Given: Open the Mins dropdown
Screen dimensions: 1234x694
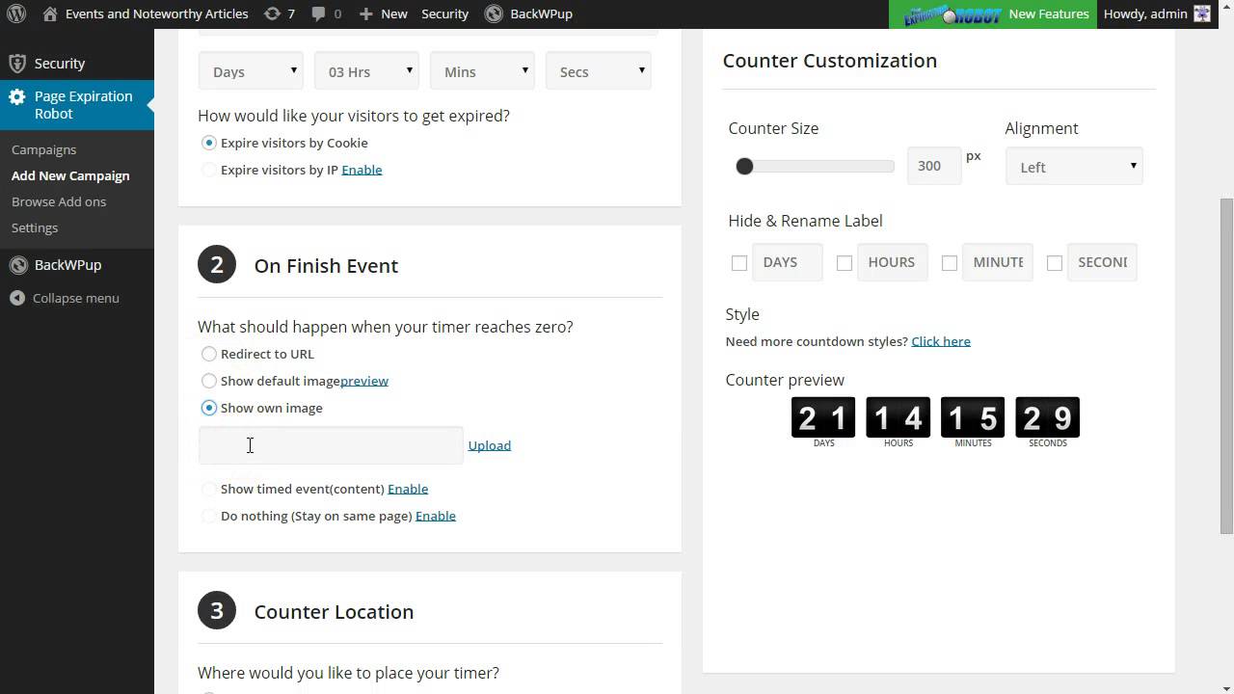Looking at the screenshot, I should click(x=482, y=71).
